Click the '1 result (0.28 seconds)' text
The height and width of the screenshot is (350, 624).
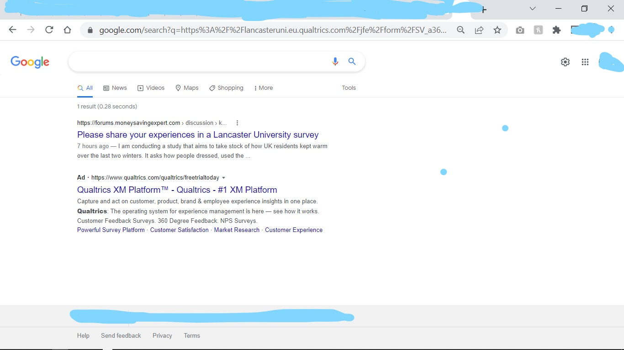[107, 107]
